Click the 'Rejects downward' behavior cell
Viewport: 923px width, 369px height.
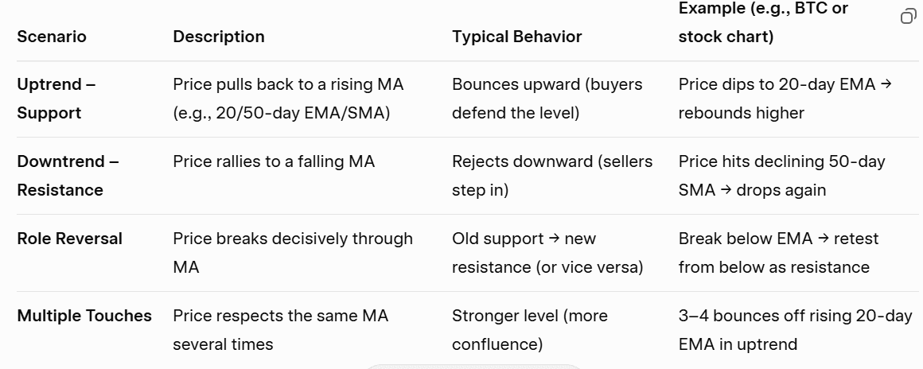[x=551, y=176]
